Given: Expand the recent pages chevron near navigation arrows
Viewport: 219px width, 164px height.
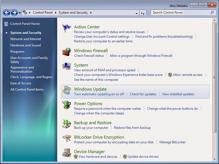Looking at the screenshot, I should 20,13.
